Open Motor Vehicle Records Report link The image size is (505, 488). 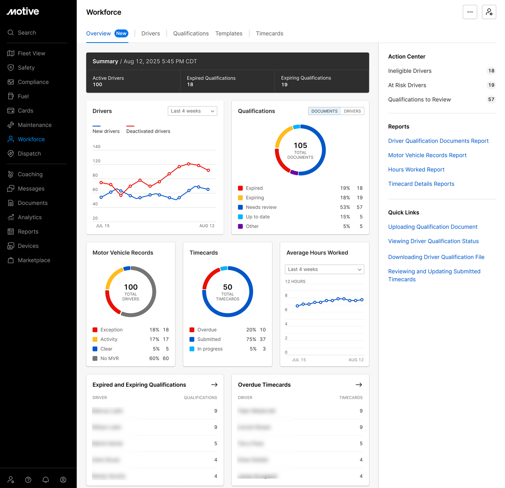tap(427, 155)
